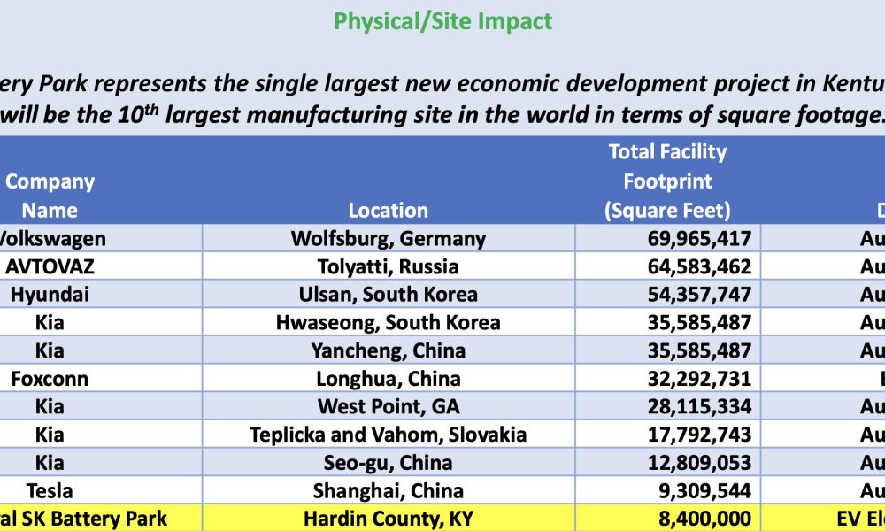Select the "Teplicka and Vahom, Slovakia" cell
This screenshot has height=531, width=885.
tap(389, 435)
